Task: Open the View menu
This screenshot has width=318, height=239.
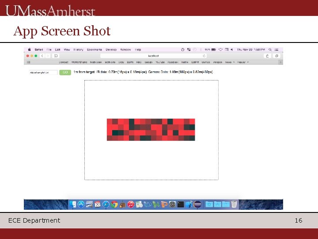Action: [x=67, y=50]
